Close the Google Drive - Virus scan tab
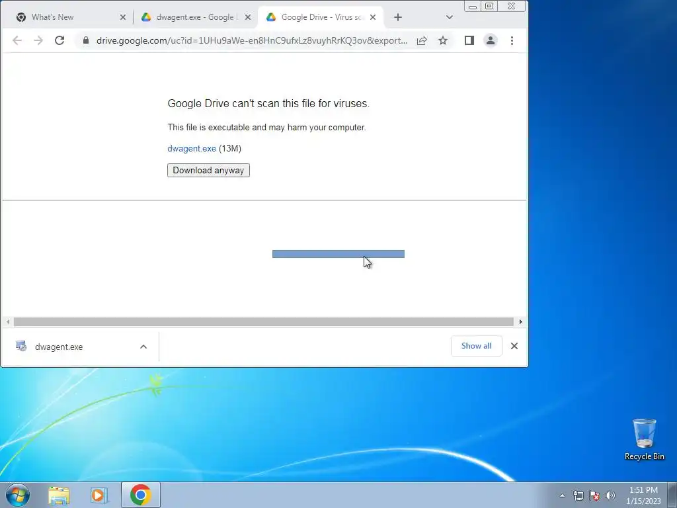The width and height of the screenshot is (677, 508). pos(373,17)
